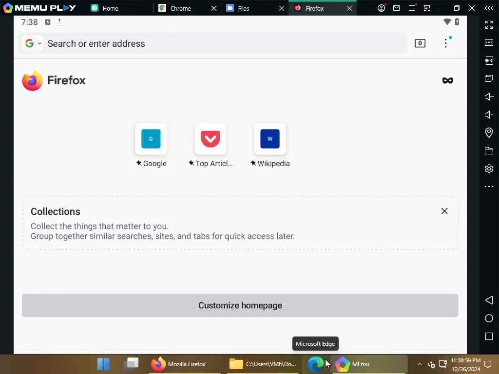Open the multi-instance manager icon
Screen dimensions: 499x374
click(489, 78)
